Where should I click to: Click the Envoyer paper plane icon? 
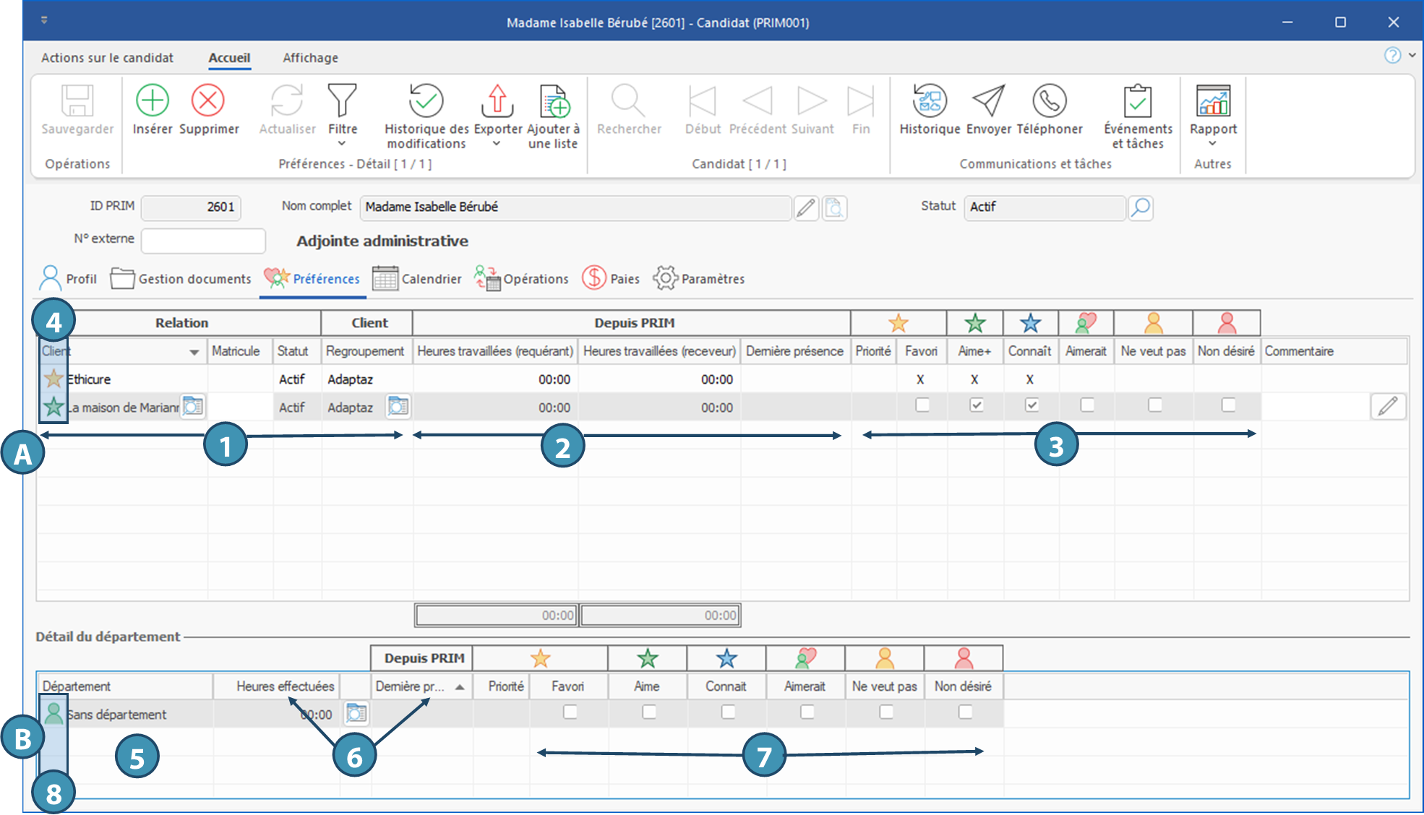click(988, 101)
